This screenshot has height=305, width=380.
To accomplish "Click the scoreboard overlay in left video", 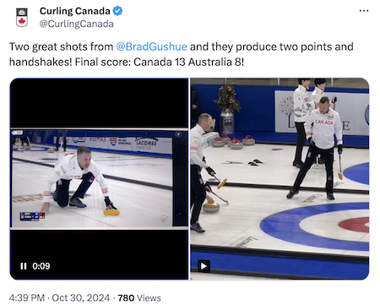I will (32, 216).
